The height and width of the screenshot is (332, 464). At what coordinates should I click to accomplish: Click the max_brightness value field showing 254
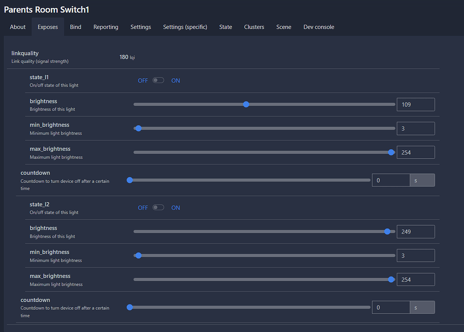click(x=416, y=152)
